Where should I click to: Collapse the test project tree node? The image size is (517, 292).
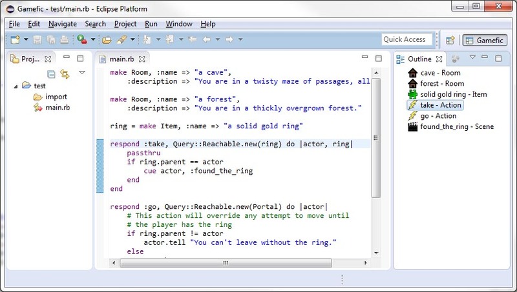click(16, 85)
